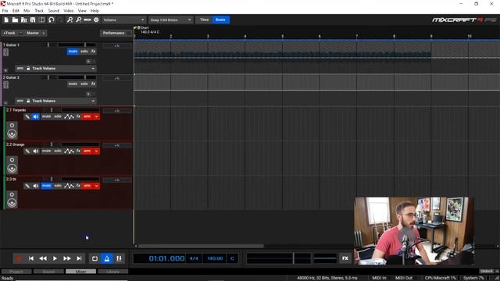Open the Edit menu
The width and height of the screenshot is (500, 281).
pos(16,11)
